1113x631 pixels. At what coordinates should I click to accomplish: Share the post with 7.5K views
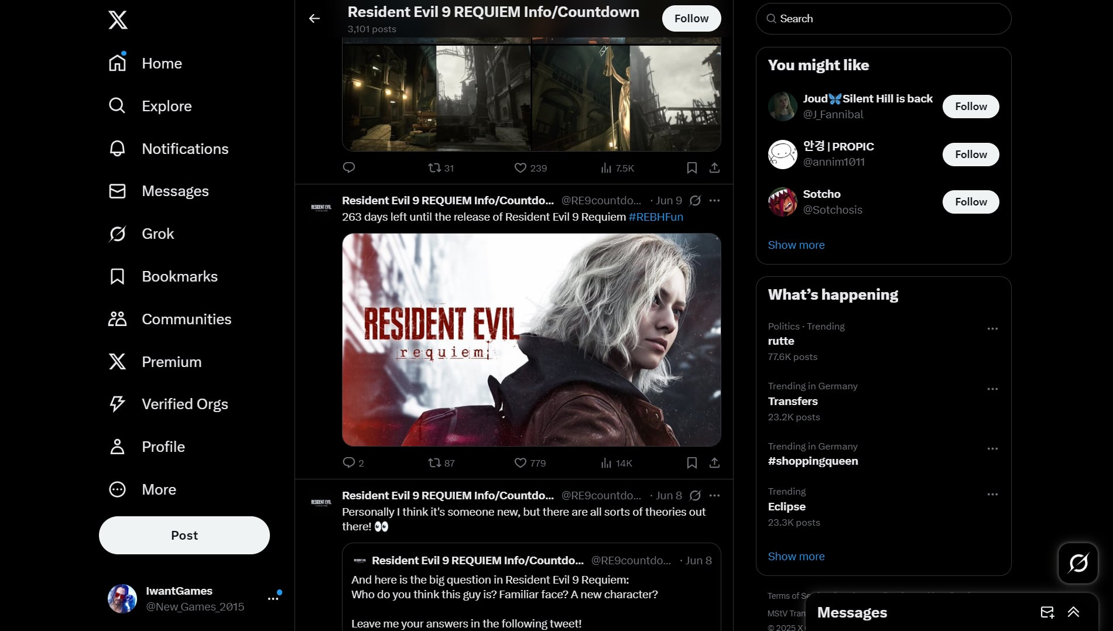(714, 168)
